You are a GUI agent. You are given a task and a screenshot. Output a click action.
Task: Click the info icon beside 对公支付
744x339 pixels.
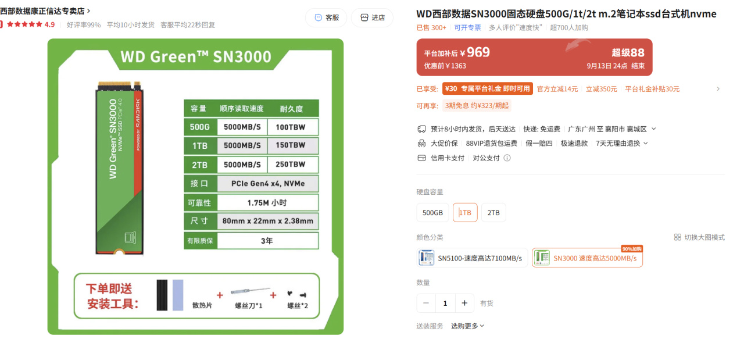pyautogui.click(x=507, y=158)
